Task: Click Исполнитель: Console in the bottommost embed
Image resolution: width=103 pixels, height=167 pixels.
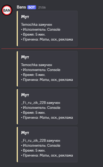Action: [41, 146]
